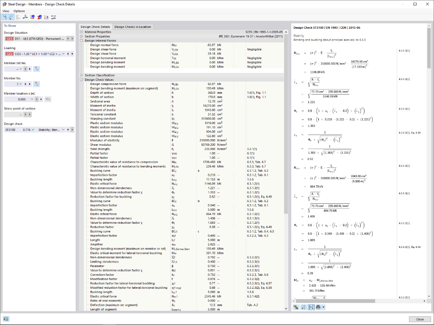
Task: Click the sort list icon below formula panel
Action: pyautogui.click(x=303, y=307)
